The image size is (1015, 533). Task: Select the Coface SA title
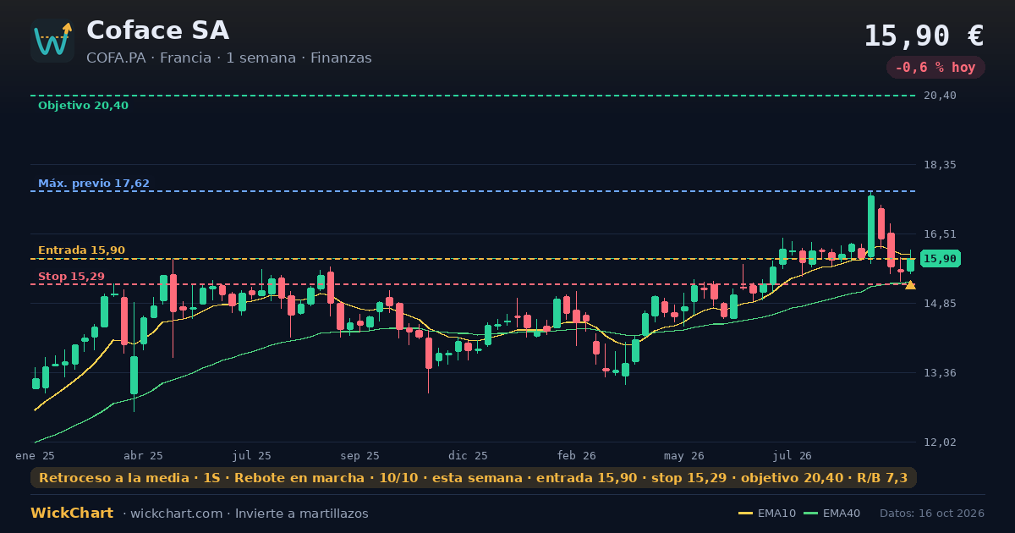[157, 30]
